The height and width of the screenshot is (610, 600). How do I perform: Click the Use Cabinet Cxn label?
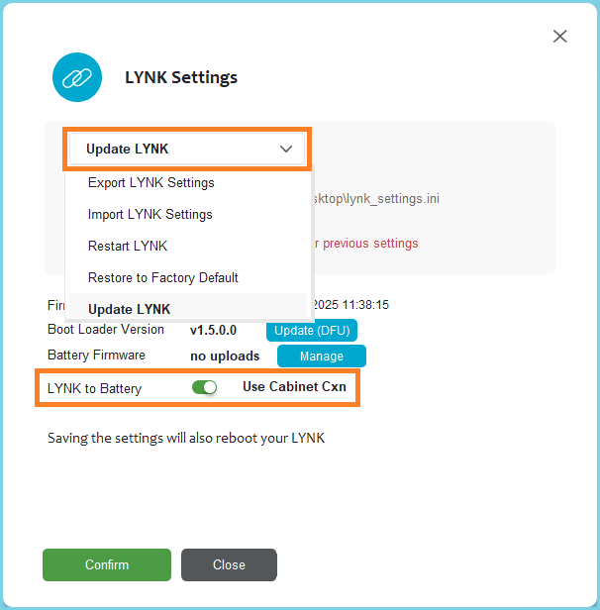click(x=294, y=387)
